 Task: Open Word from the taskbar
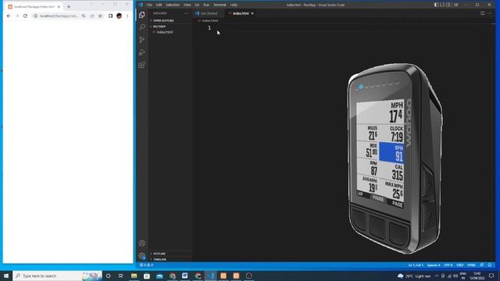tap(185, 276)
